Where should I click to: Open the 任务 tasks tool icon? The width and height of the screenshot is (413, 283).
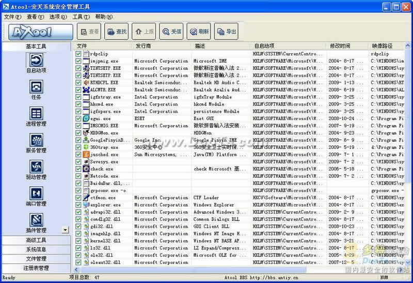click(36, 87)
